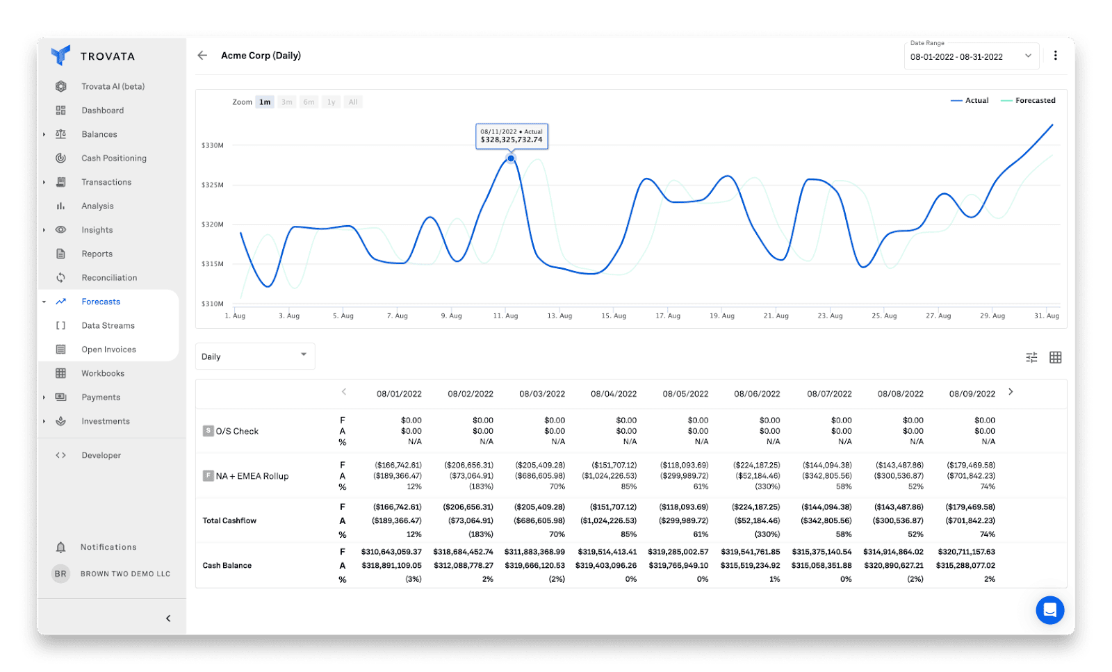This screenshot has height=672, width=1112.
Task: Go back using the back arrow
Action: point(202,55)
